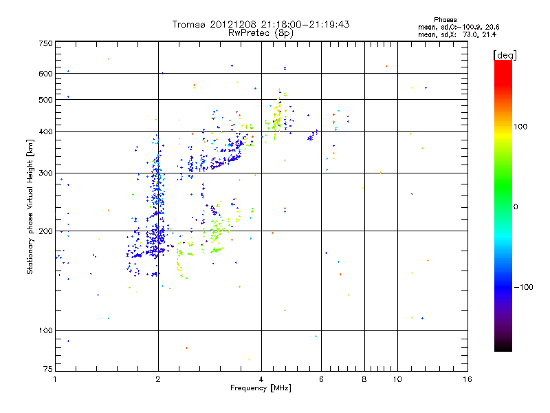This screenshot has height=413, width=550.
Task: Click the x-axis tick label '10'
Action: pyautogui.click(x=397, y=379)
